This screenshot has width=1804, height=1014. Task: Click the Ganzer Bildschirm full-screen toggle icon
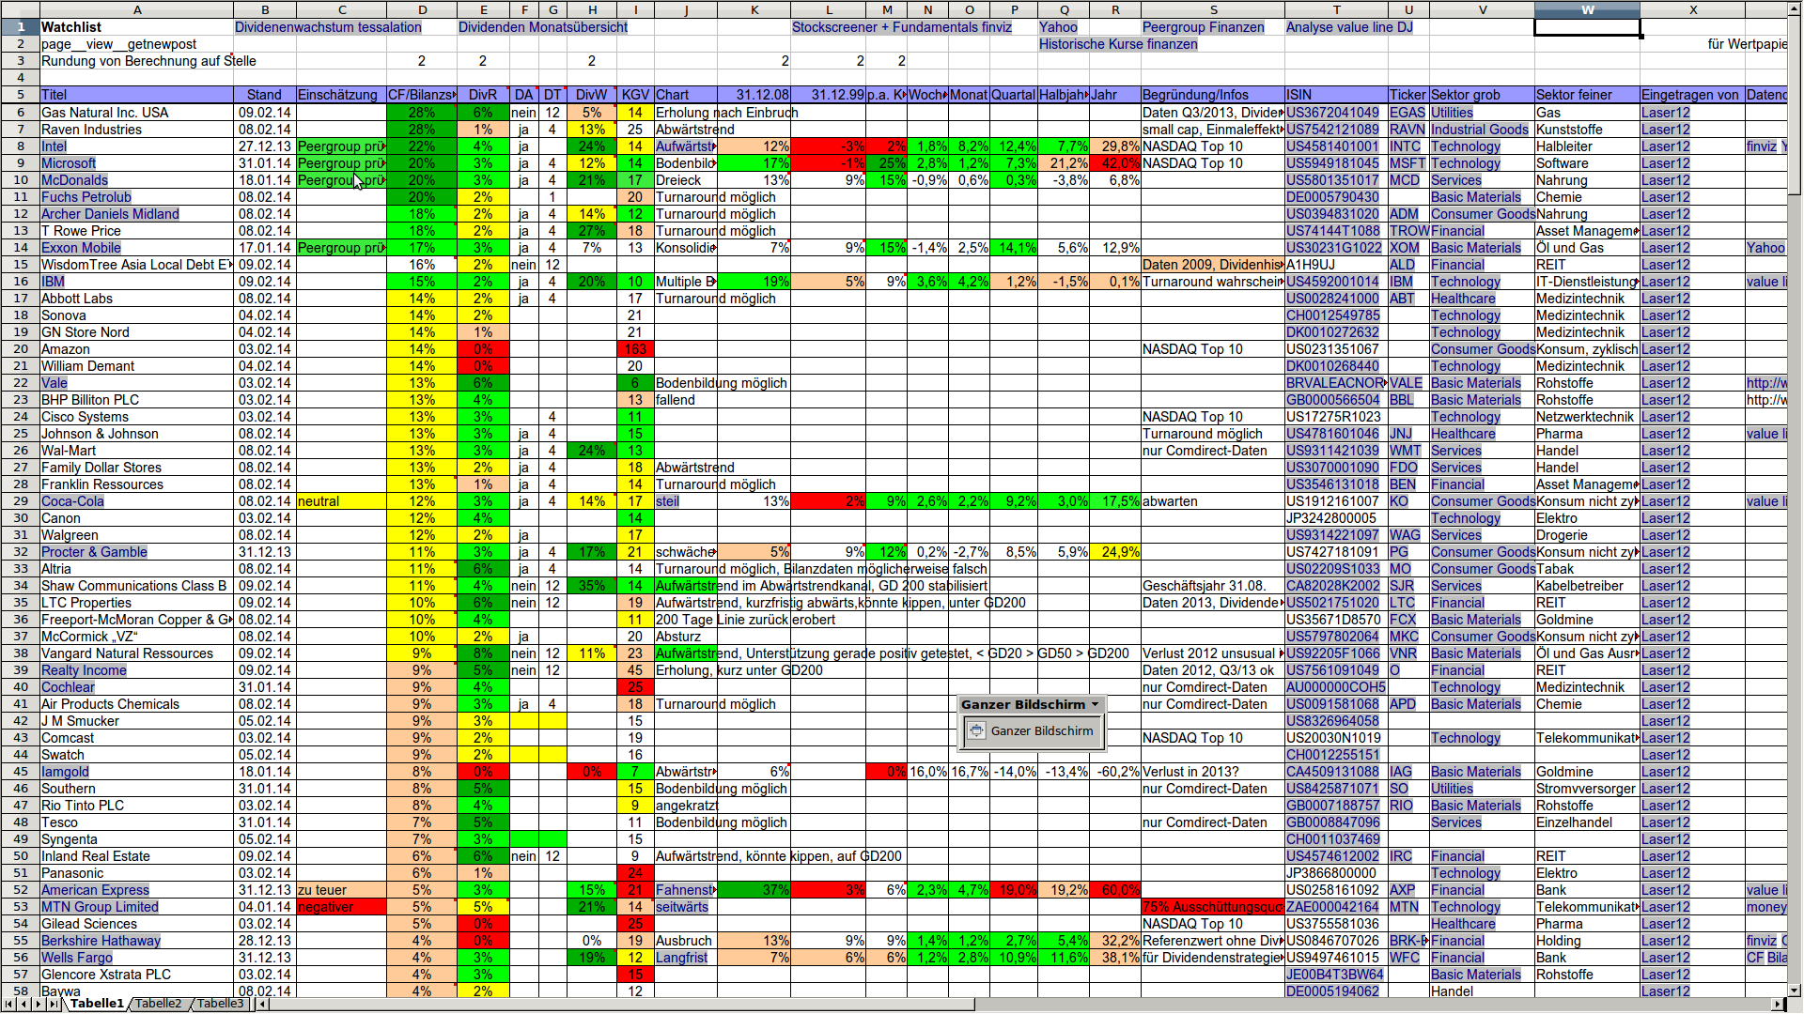click(976, 730)
